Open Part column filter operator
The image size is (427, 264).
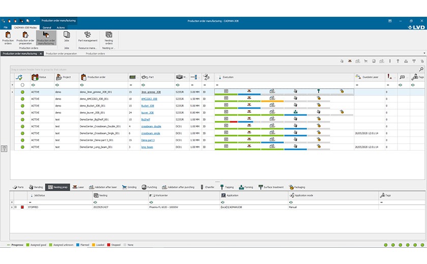[143, 85]
